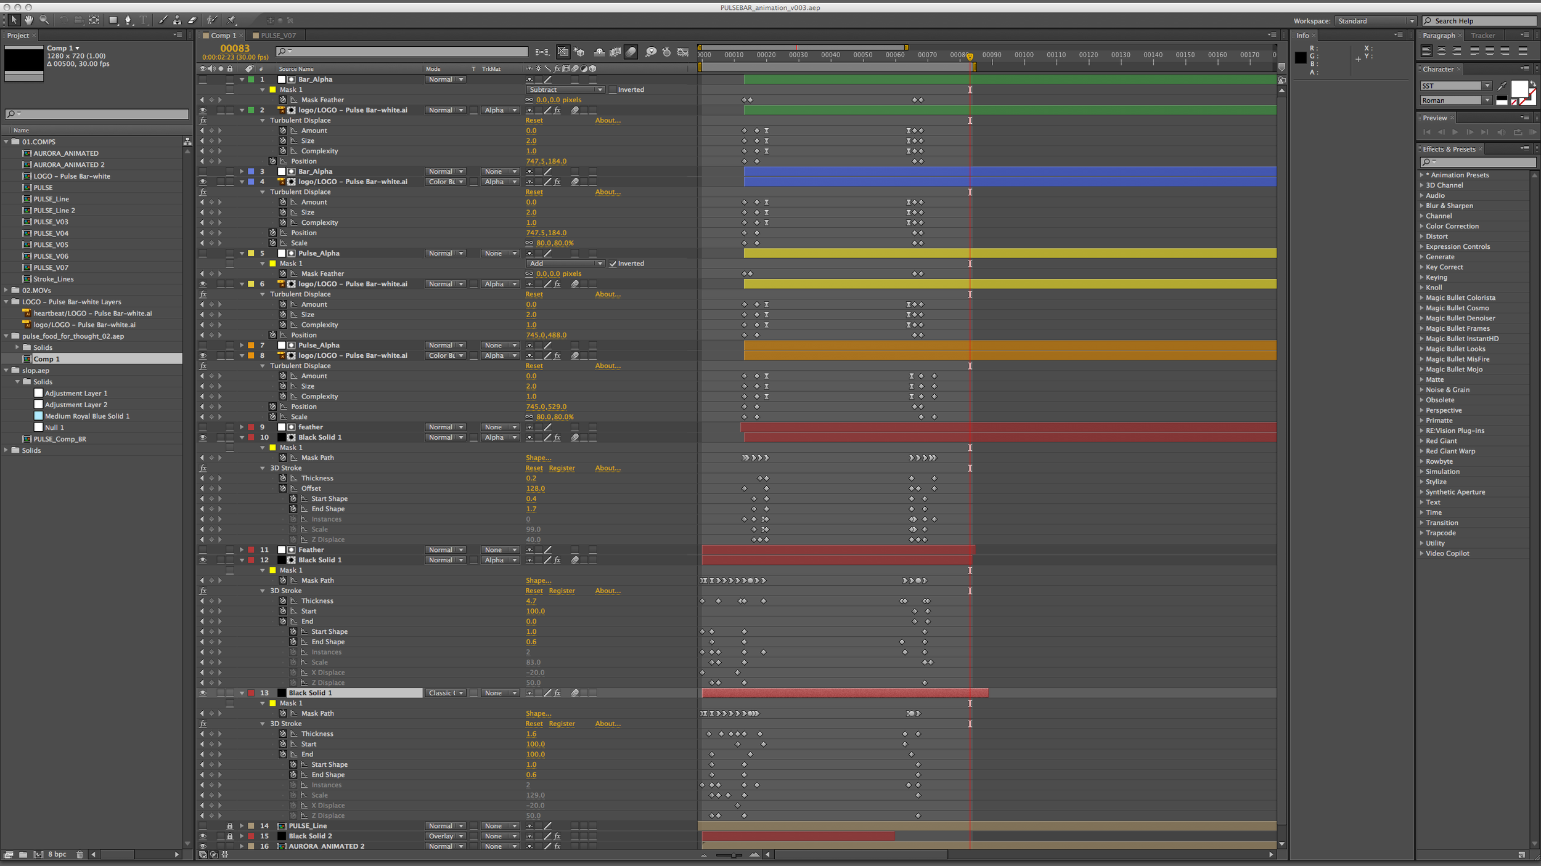Image resolution: width=1541 pixels, height=866 pixels.
Task: Create new folder in Project panel
Action: 23,854
